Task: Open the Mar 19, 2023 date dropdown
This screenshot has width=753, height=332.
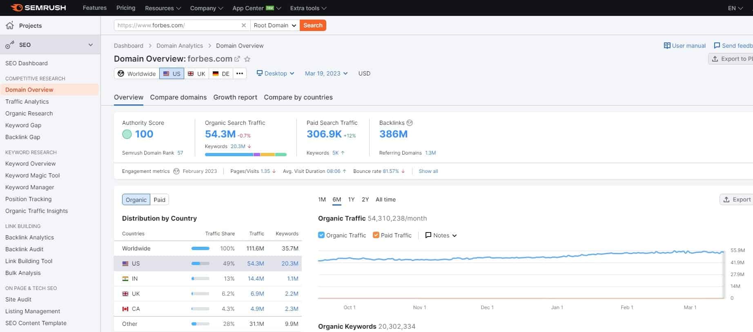Action: (x=326, y=73)
